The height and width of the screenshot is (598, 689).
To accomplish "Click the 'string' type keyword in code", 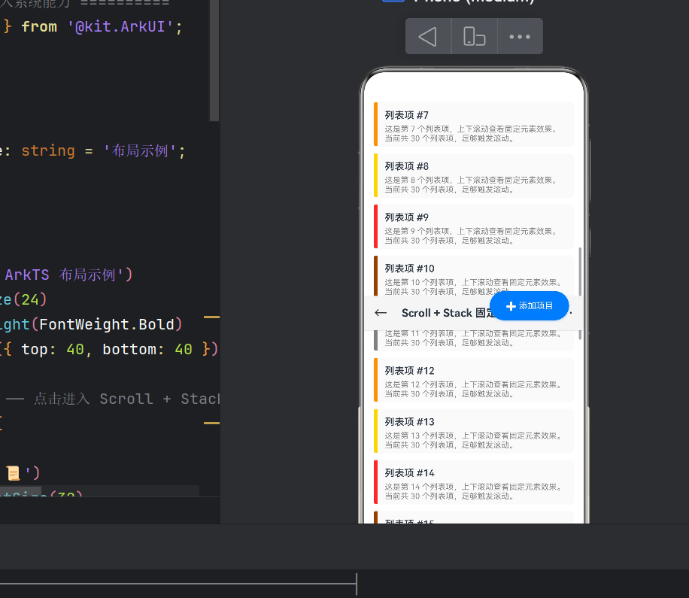I will tap(48, 150).
